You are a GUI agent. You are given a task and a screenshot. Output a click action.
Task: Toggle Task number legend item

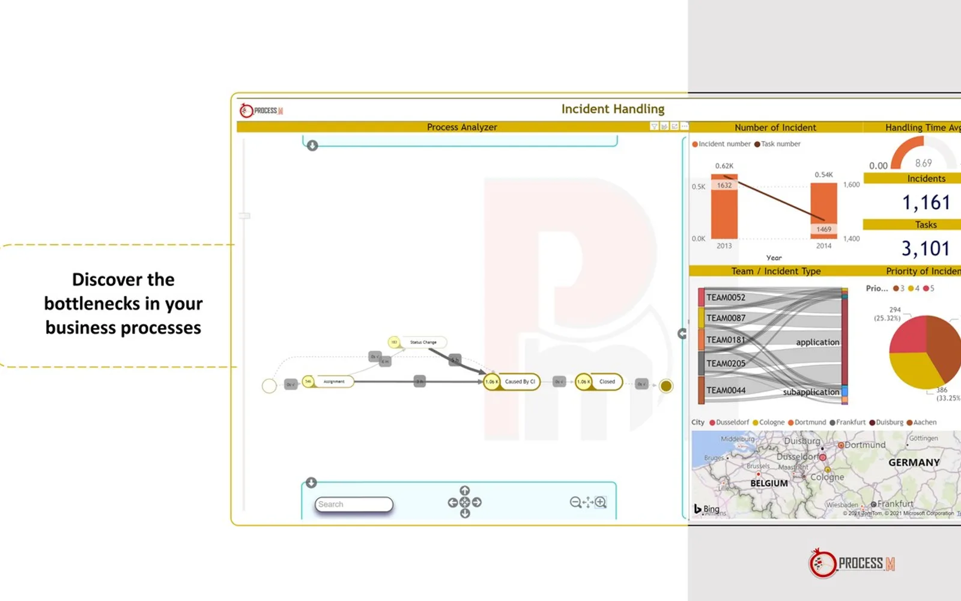click(777, 144)
